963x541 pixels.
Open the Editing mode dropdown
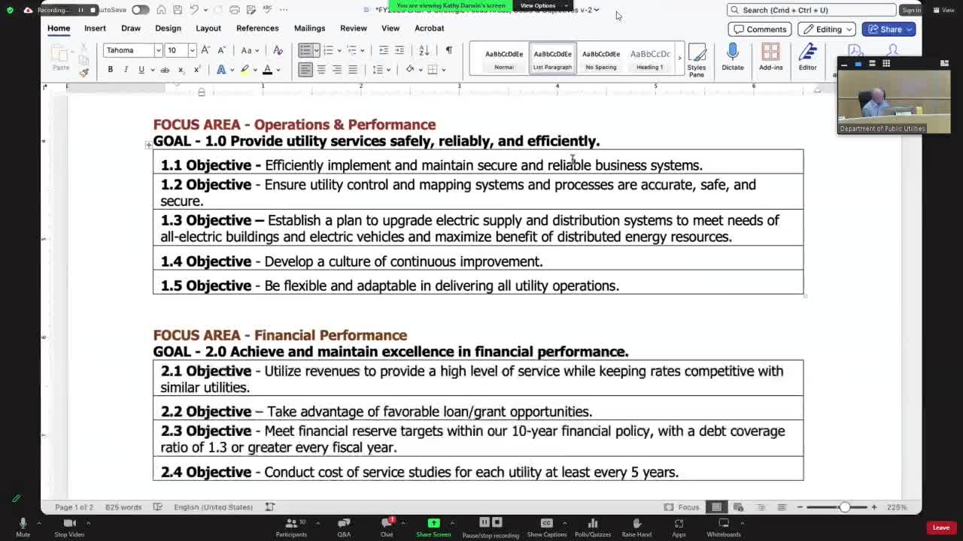click(827, 29)
